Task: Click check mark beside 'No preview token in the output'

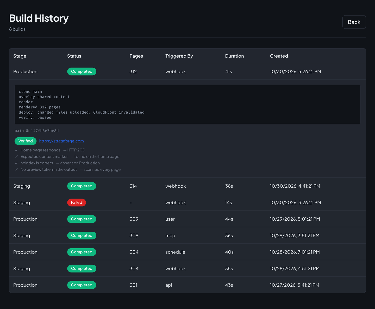Action: (x=16, y=170)
